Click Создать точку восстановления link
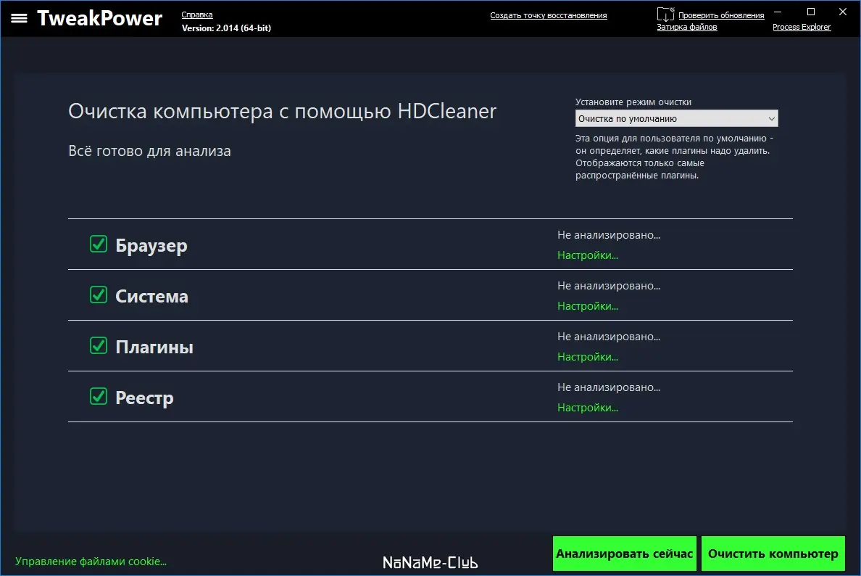The image size is (861, 576). point(549,15)
